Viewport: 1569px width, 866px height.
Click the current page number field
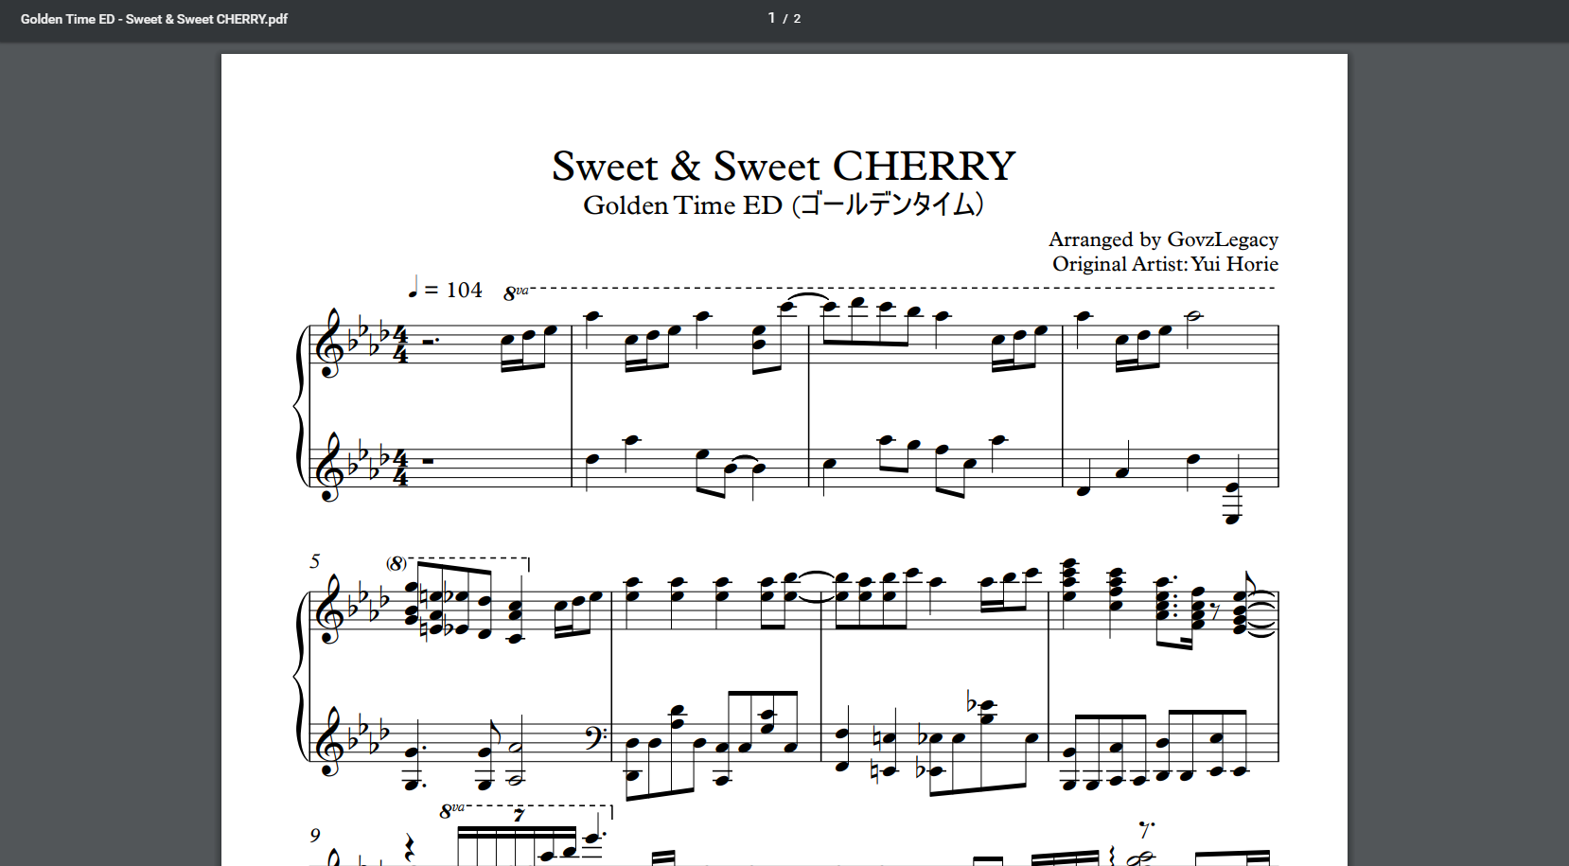772,18
